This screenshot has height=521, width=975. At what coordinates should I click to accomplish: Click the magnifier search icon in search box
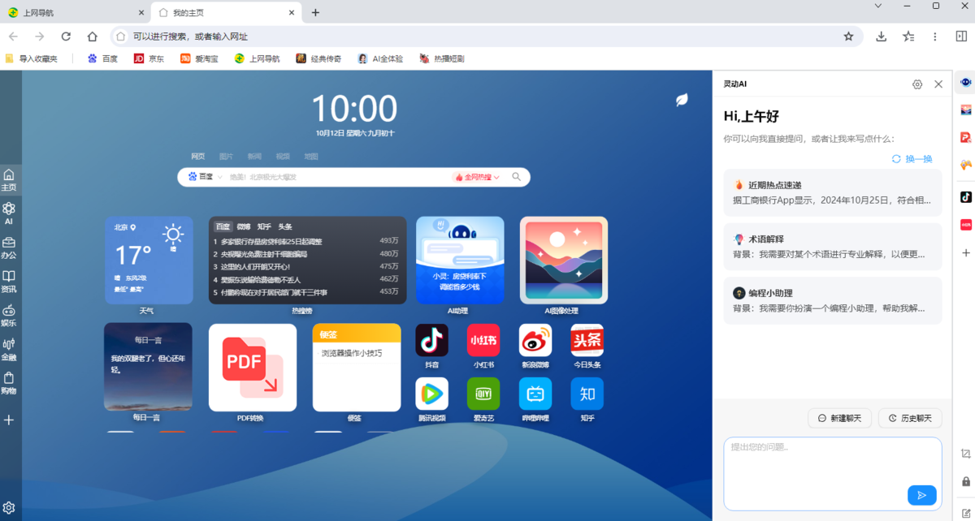(x=517, y=177)
